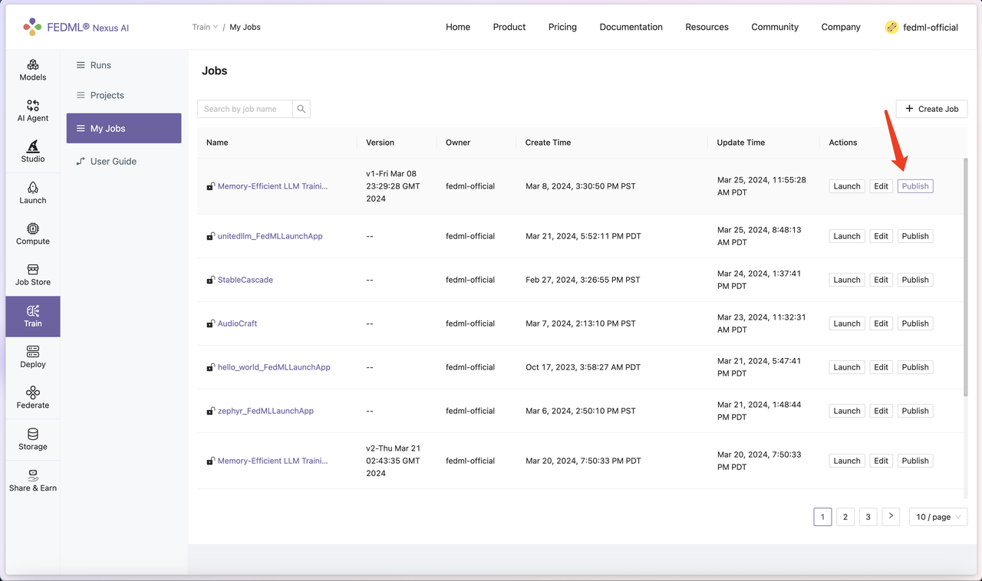
Task: Open the Compute chip icon
Action: [33, 228]
